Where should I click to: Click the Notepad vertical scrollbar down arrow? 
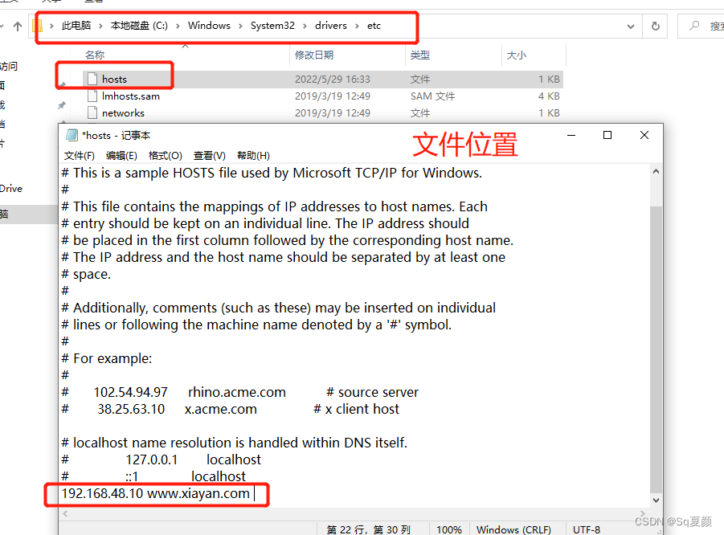[656, 500]
